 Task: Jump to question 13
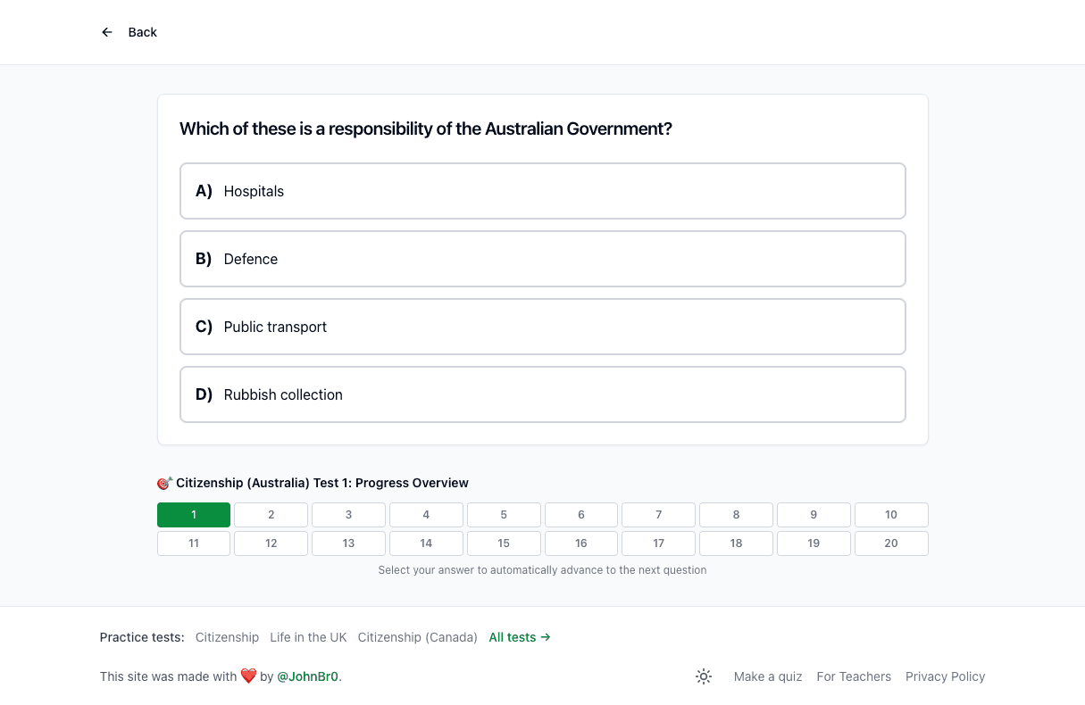pos(348,543)
